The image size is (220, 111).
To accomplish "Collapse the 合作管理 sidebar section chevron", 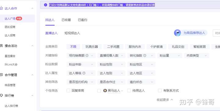I will [x=32, y=75].
